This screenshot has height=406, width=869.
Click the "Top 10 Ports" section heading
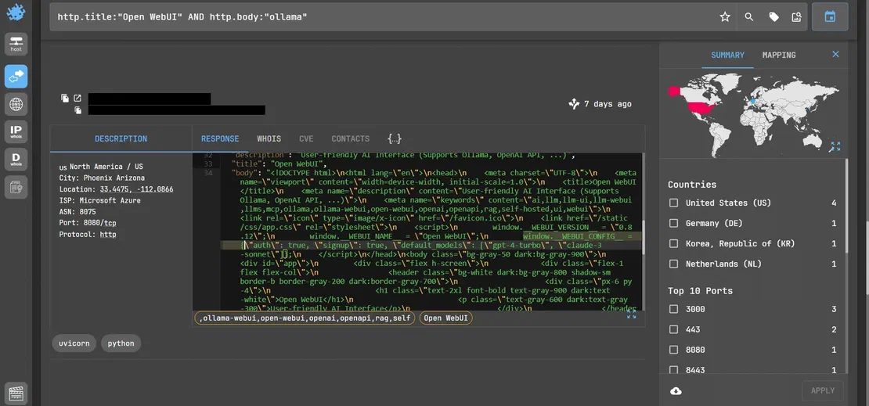[x=700, y=291]
